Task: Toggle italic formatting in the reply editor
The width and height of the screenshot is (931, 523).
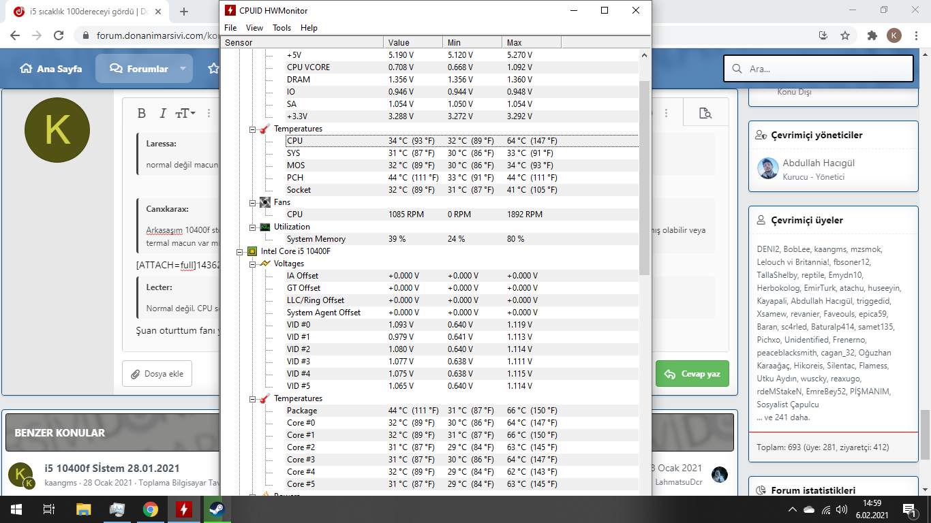Action: tap(162, 113)
